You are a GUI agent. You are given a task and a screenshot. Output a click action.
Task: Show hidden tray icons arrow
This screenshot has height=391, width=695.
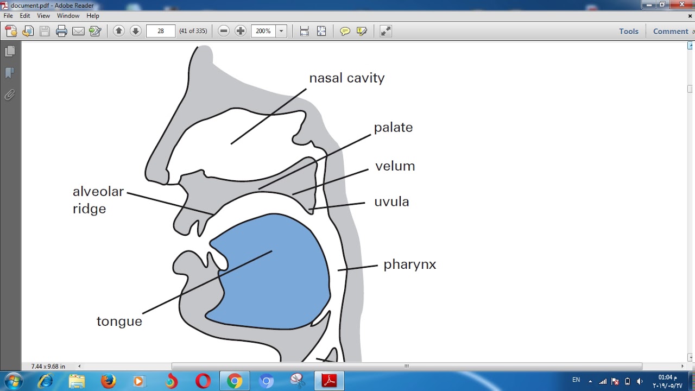tap(590, 381)
